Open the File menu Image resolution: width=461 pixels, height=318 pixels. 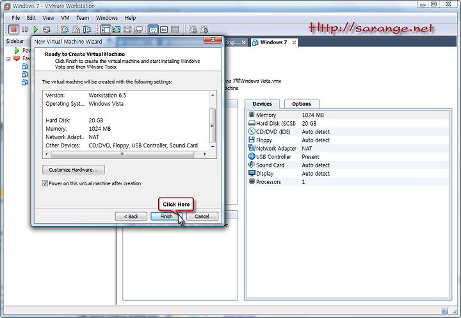[x=15, y=18]
